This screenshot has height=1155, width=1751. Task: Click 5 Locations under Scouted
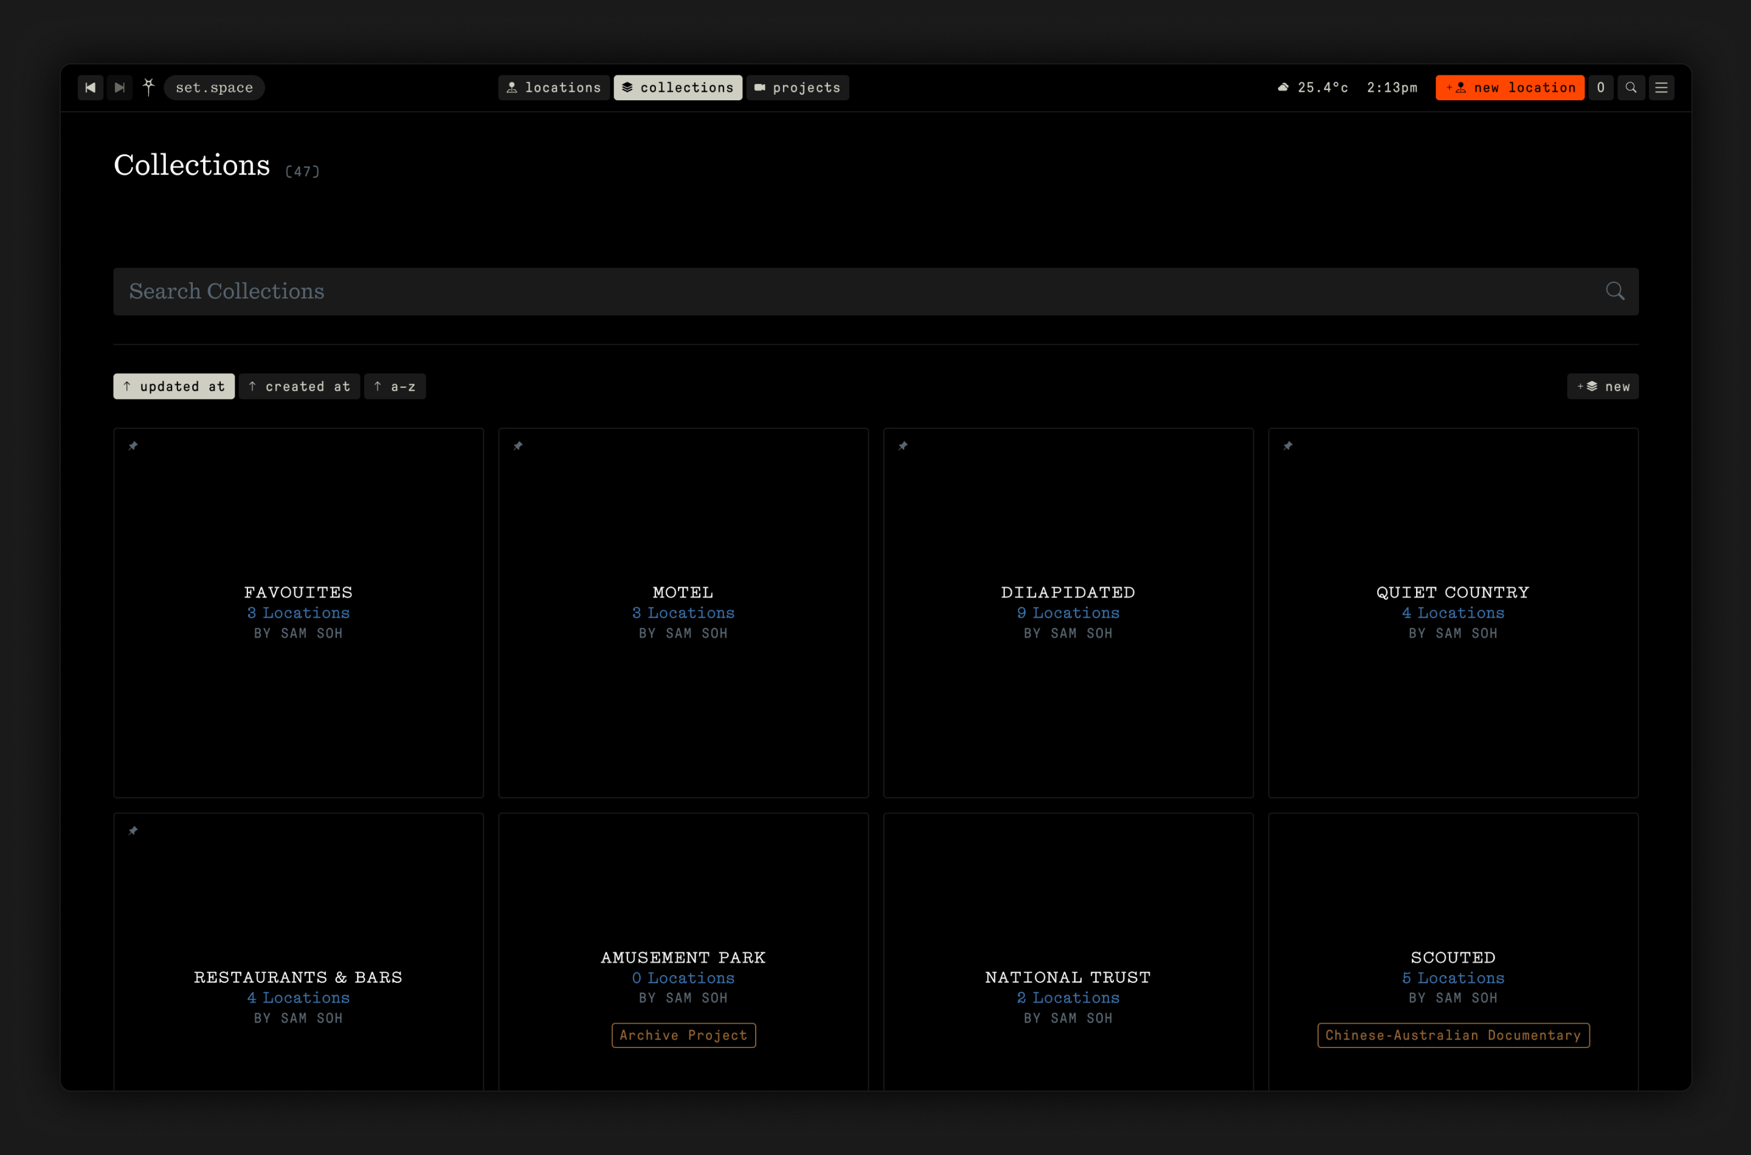1452,978
